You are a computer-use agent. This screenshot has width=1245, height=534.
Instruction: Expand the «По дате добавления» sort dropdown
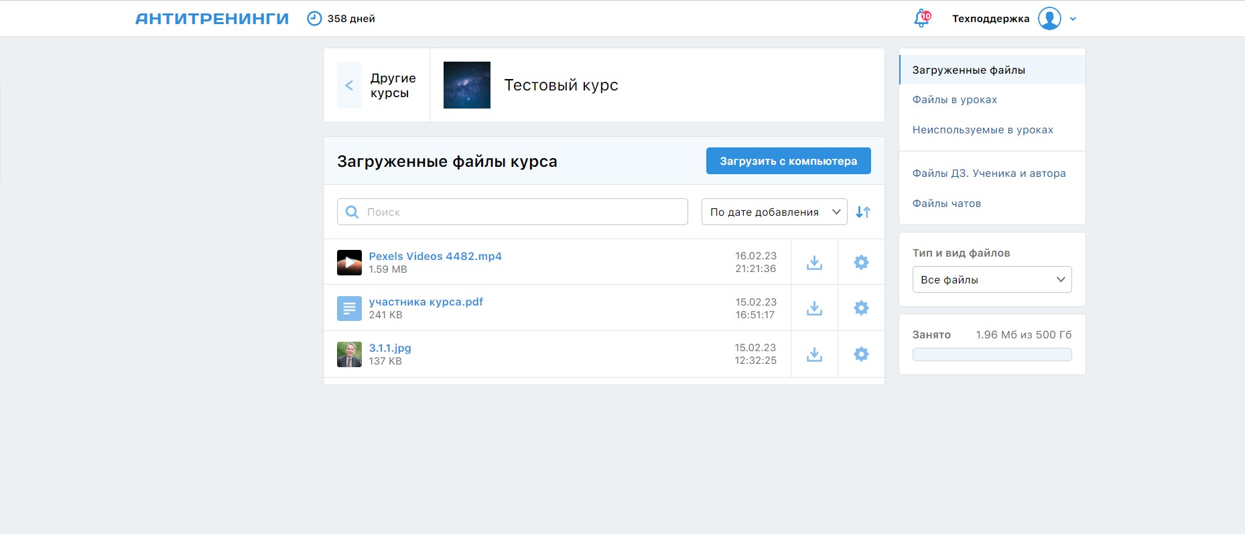774,212
